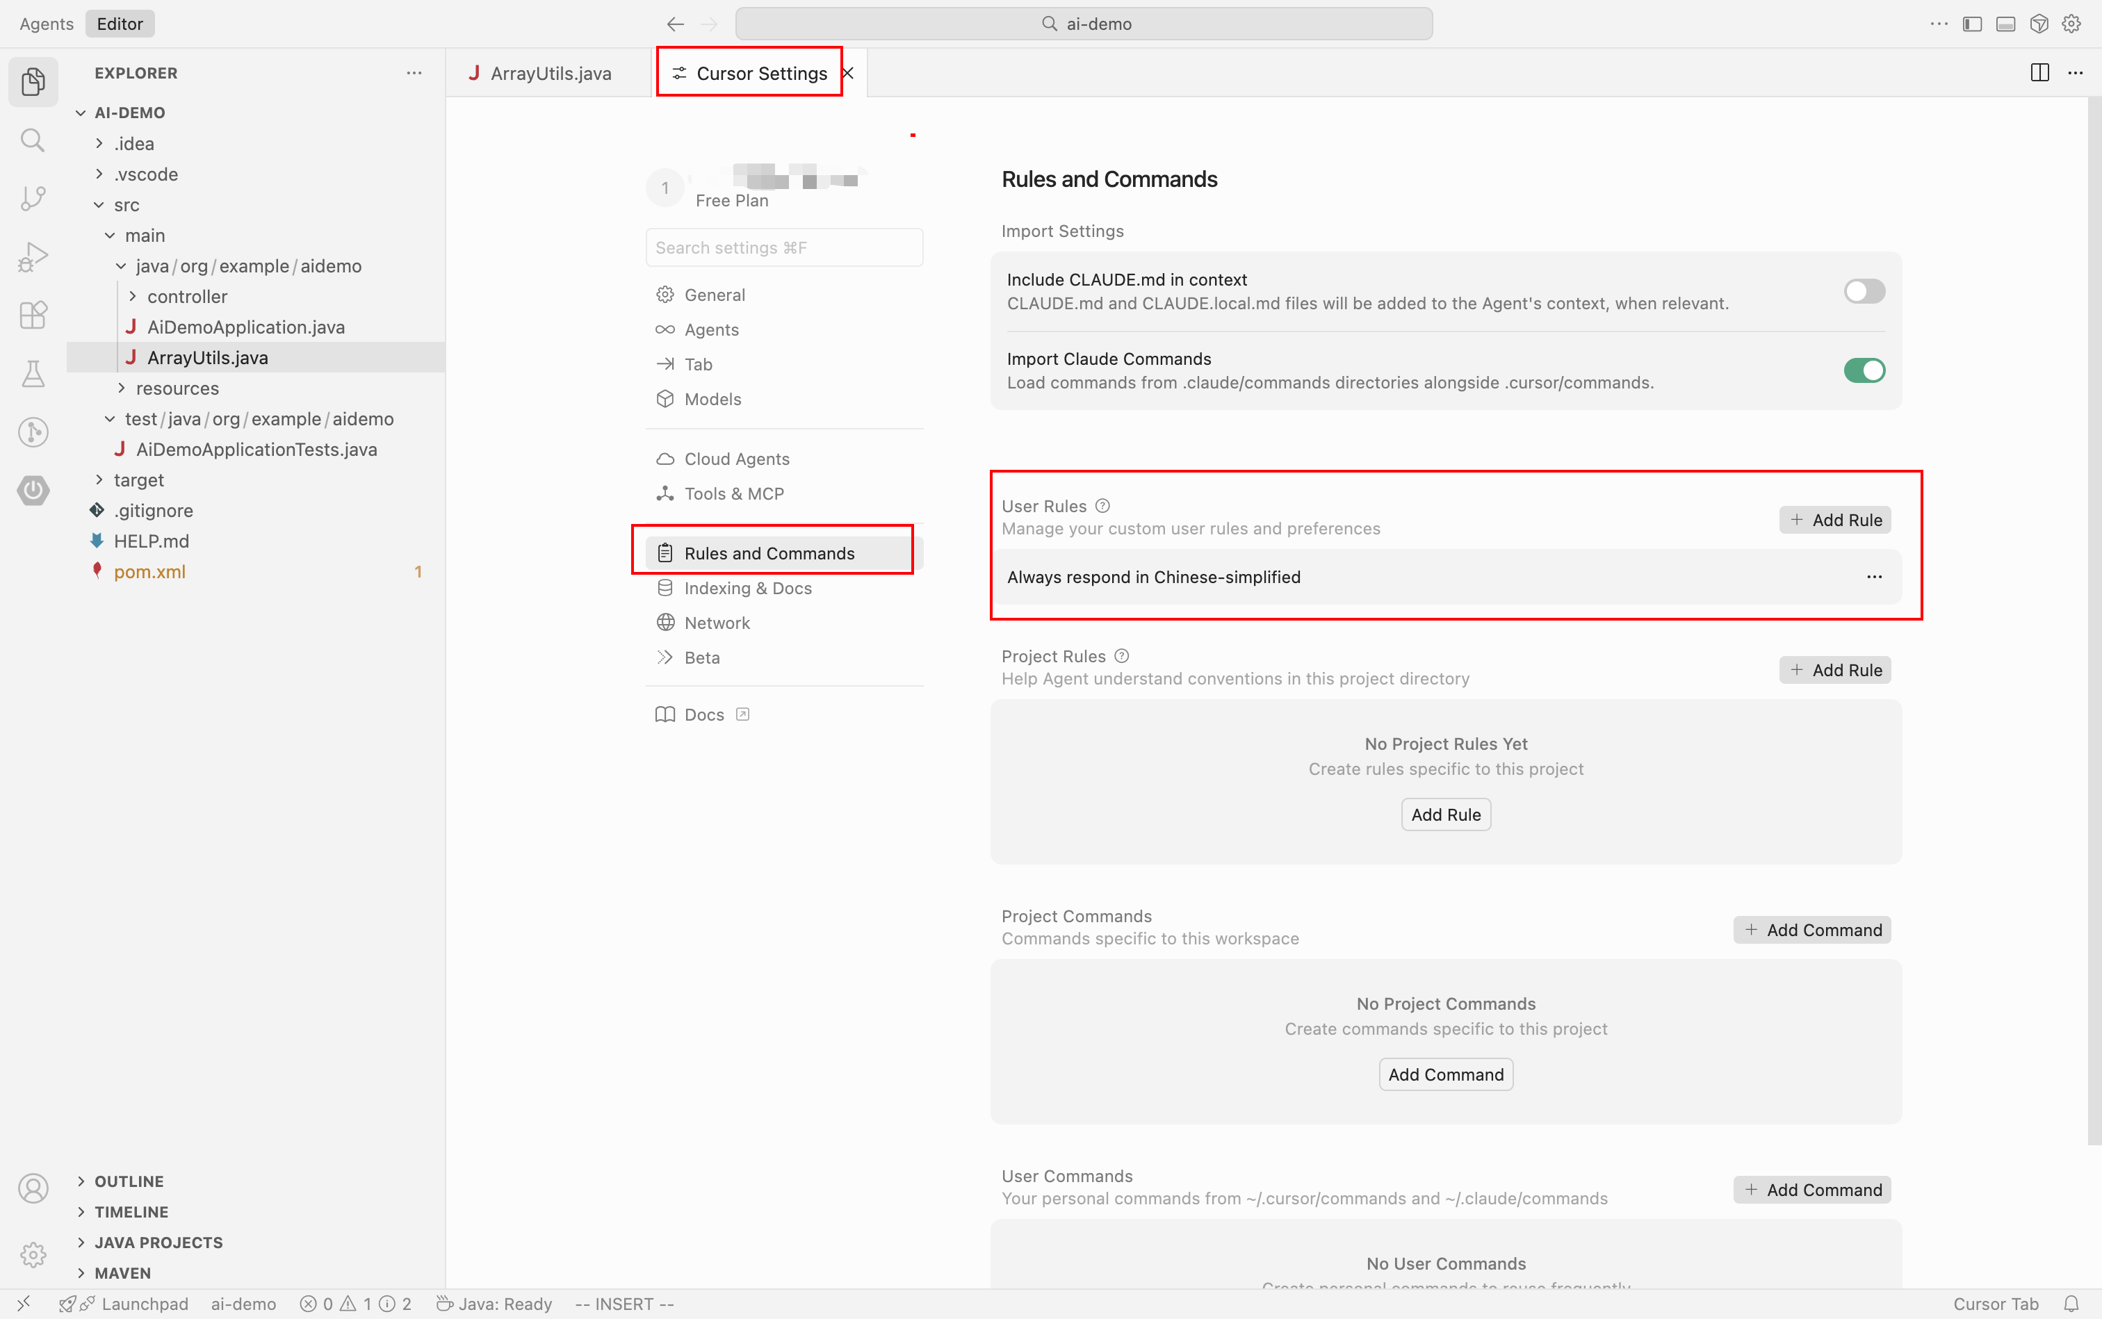The width and height of the screenshot is (2102, 1319).
Task: Open Indexing & Docs settings section
Action: (x=747, y=588)
